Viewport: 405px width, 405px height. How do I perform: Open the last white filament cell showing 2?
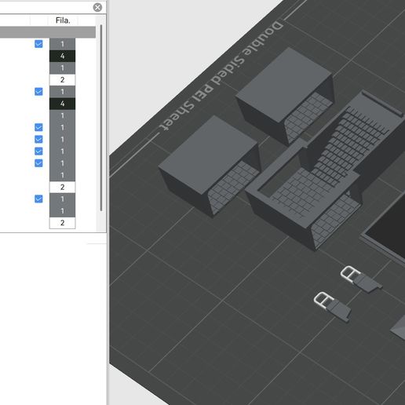click(x=62, y=223)
